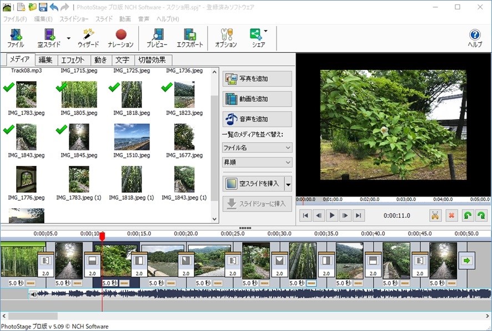Click the 写真を追加 button
492x331 pixels.
(x=257, y=79)
